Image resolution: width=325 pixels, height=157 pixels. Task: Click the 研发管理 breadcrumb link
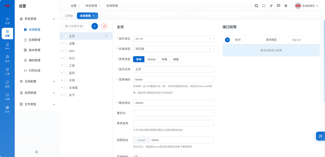[91, 6]
